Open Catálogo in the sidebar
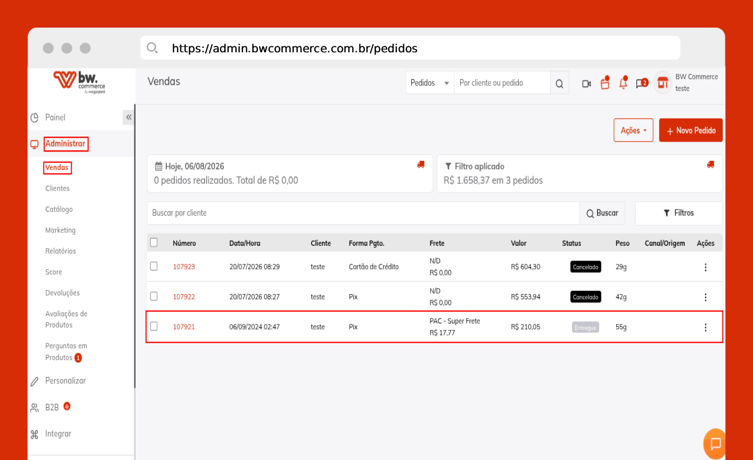Screen dimensions: 753x460 point(59,209)
